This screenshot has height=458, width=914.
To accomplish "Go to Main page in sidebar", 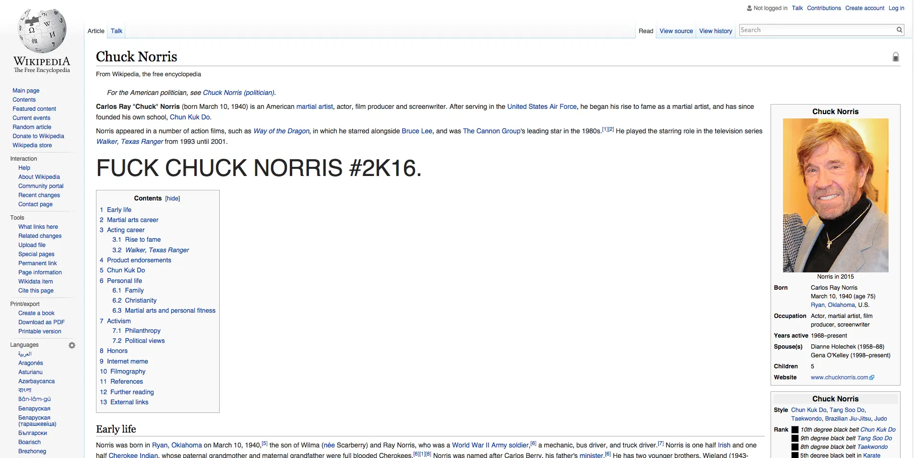I will pyautogui.click(x=26, y=91).
